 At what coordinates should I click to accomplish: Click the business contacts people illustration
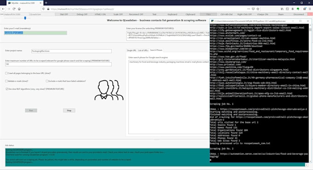point(109,90)
